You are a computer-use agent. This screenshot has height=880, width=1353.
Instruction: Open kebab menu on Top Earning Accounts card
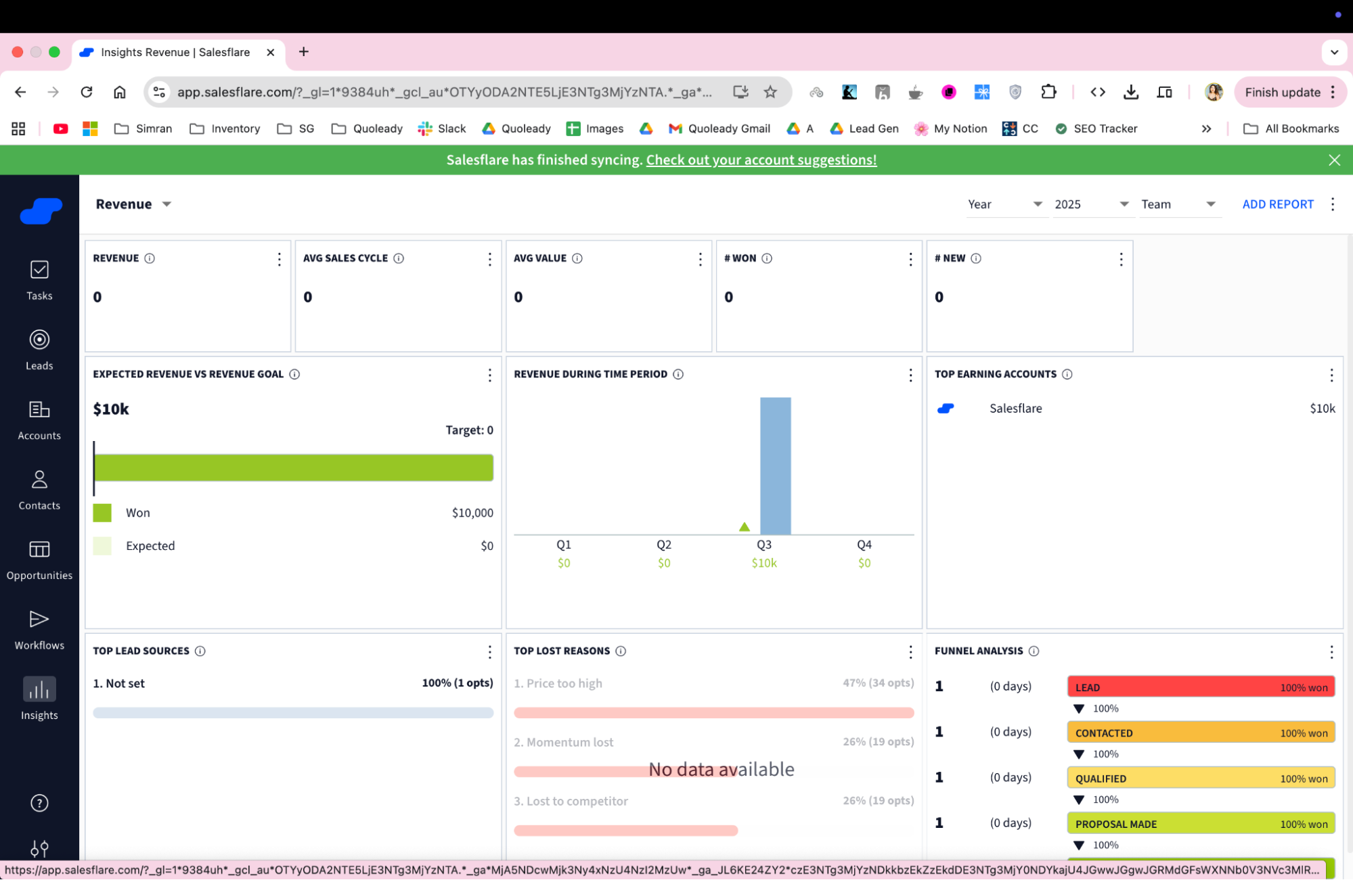1331,374
